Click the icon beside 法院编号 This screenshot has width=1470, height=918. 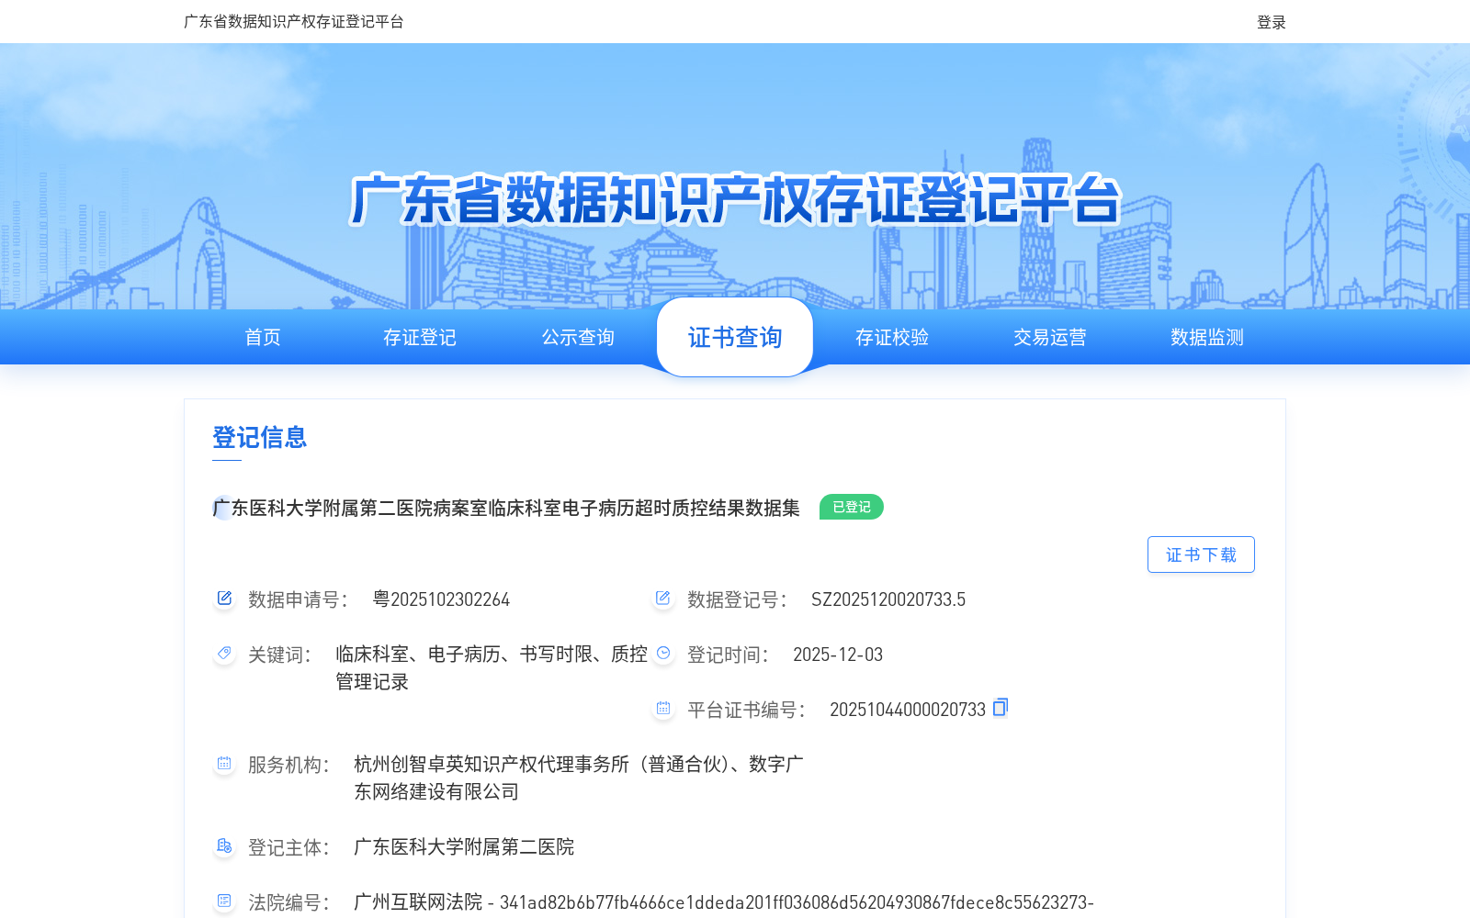point(224,901)
